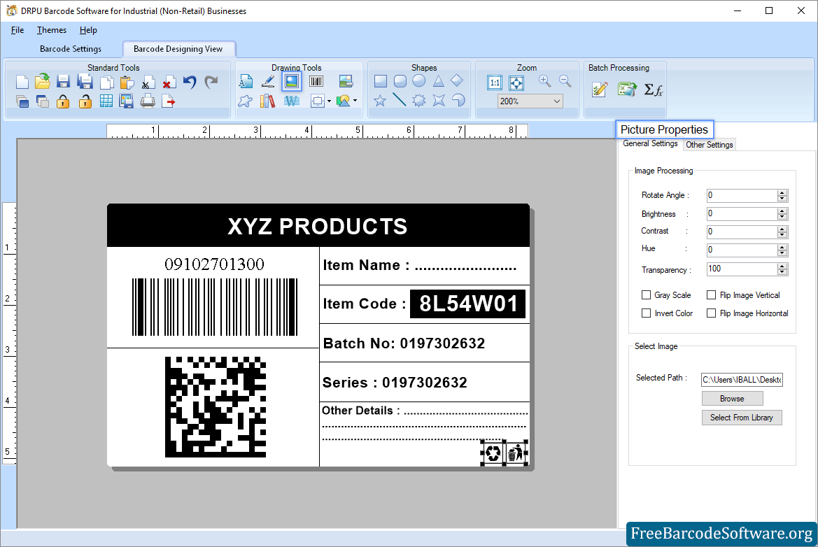818x547 pixels.
Task: Click the Selected Path text field
Action: (742, 380)
